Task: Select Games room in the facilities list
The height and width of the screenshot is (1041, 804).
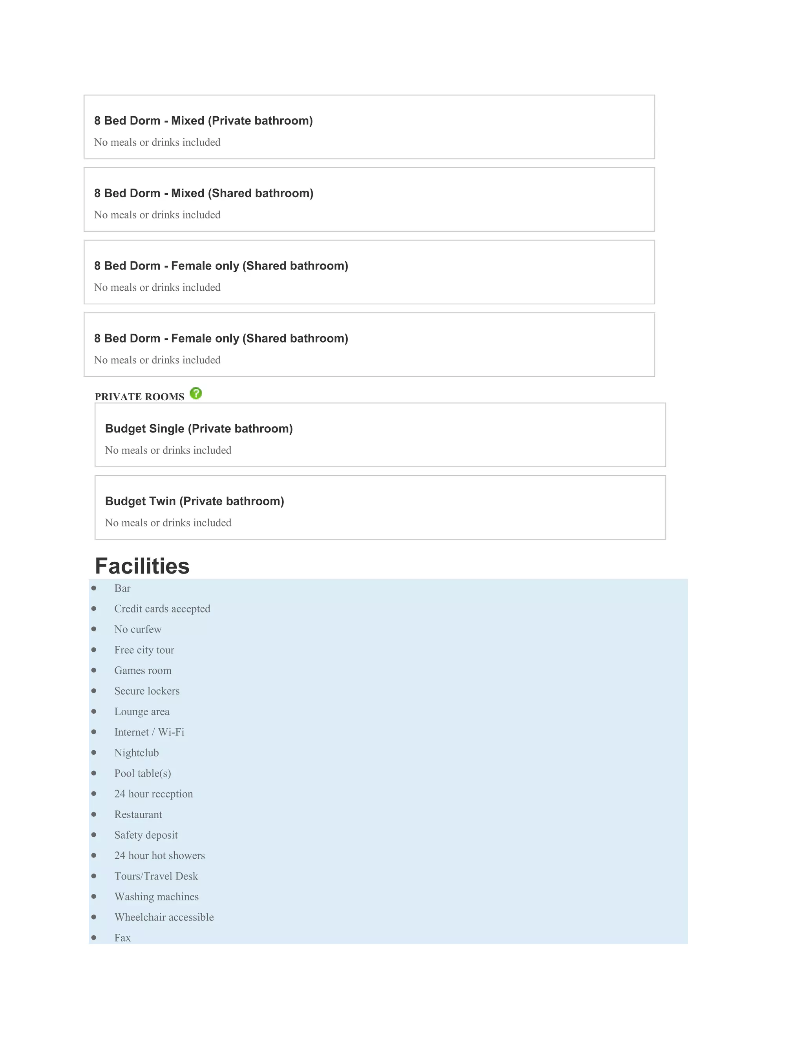Action: 143,670
